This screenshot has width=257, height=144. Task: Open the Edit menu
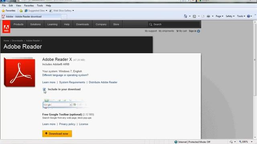pyautogui.click(x=11, y=6)
